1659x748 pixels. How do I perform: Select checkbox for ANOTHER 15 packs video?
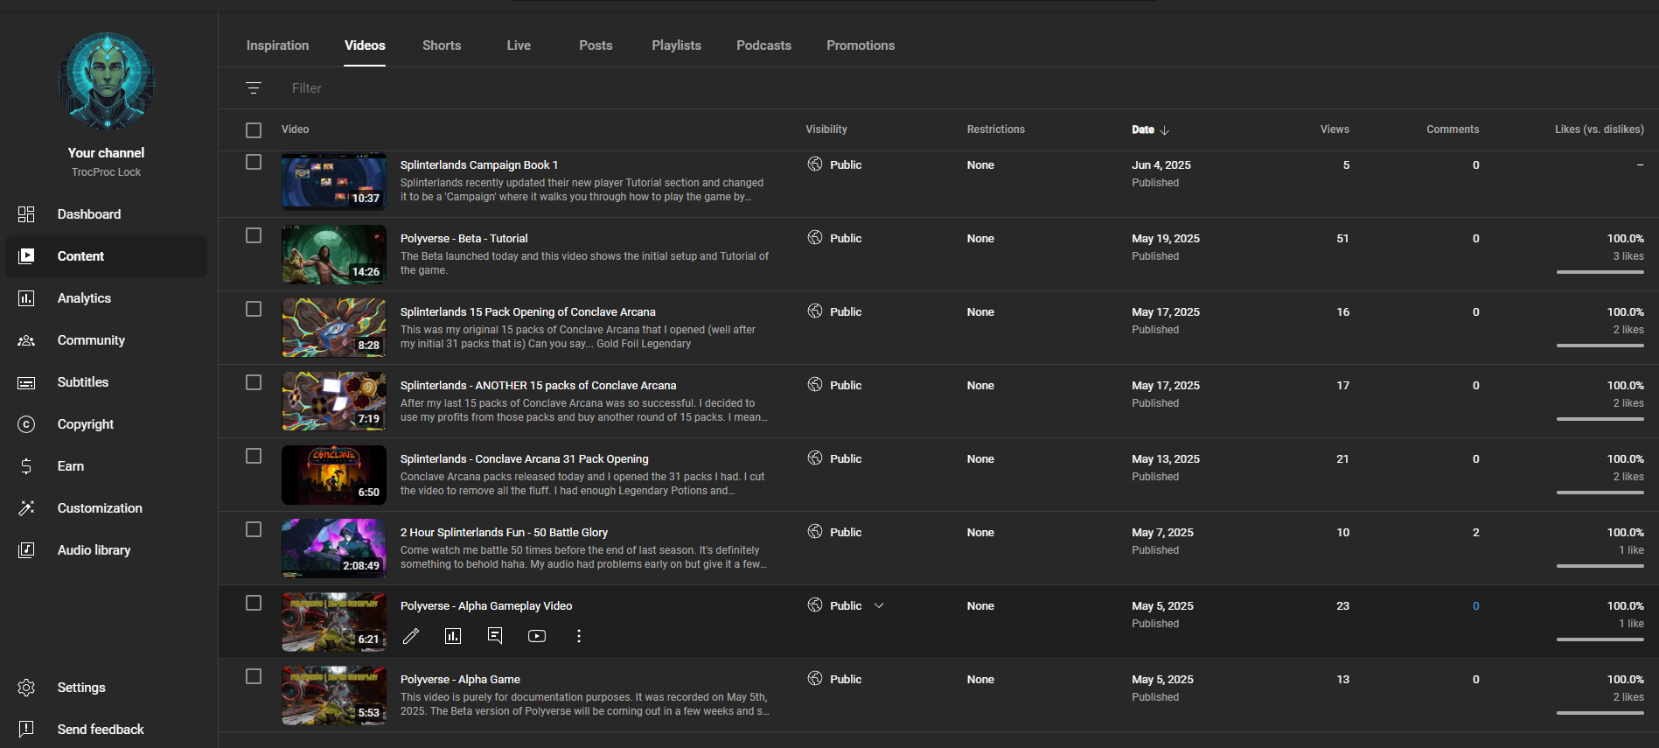pos(254,382)
